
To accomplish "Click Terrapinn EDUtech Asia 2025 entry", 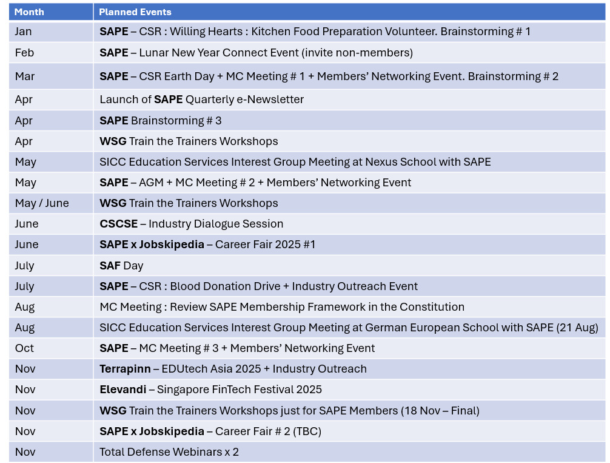I will click(x=233, y=369).
